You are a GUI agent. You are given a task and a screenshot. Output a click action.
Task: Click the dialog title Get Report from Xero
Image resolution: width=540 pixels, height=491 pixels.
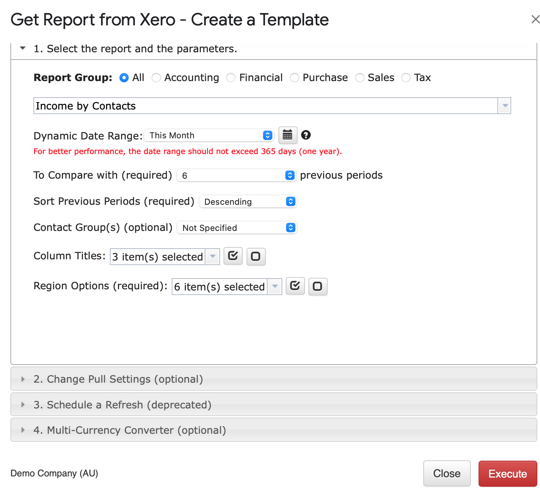[x=170, y=20]
